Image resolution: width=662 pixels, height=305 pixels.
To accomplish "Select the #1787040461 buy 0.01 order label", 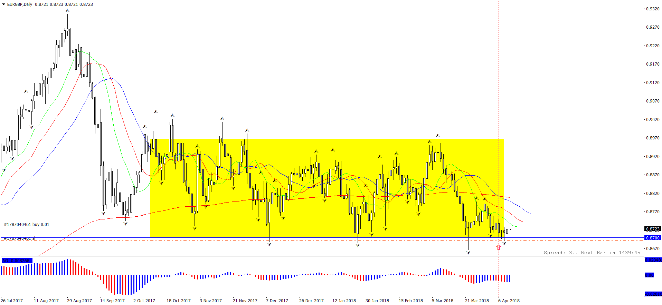I will point(27,225).
